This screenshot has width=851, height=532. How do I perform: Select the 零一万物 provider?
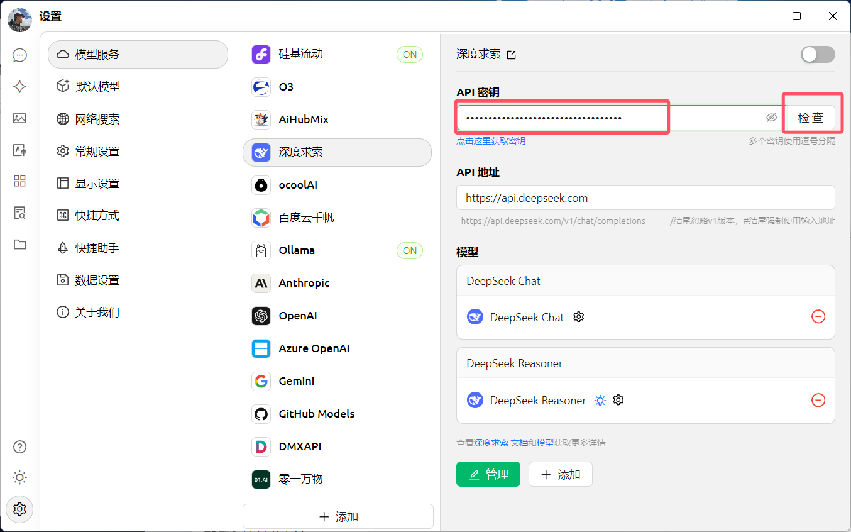338,479
